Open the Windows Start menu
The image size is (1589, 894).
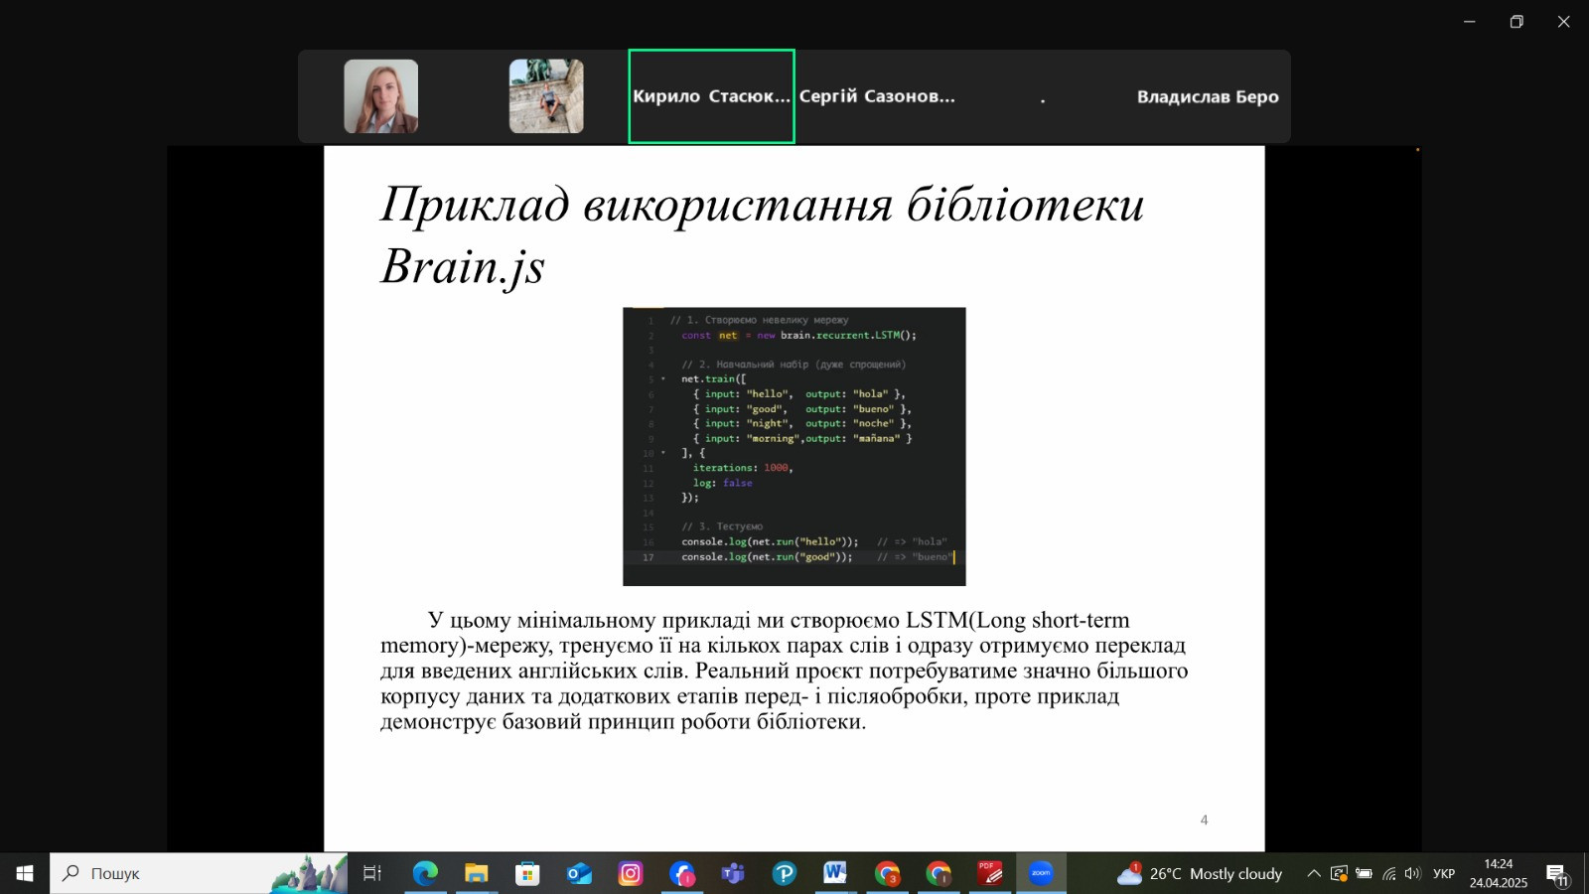click(25, 873)
